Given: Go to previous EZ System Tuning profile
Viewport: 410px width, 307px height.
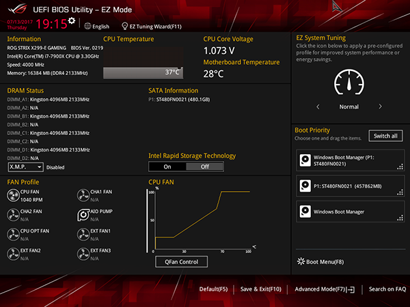Looking at the screenshot, I should pyautogui.click(x=318, y=107).
